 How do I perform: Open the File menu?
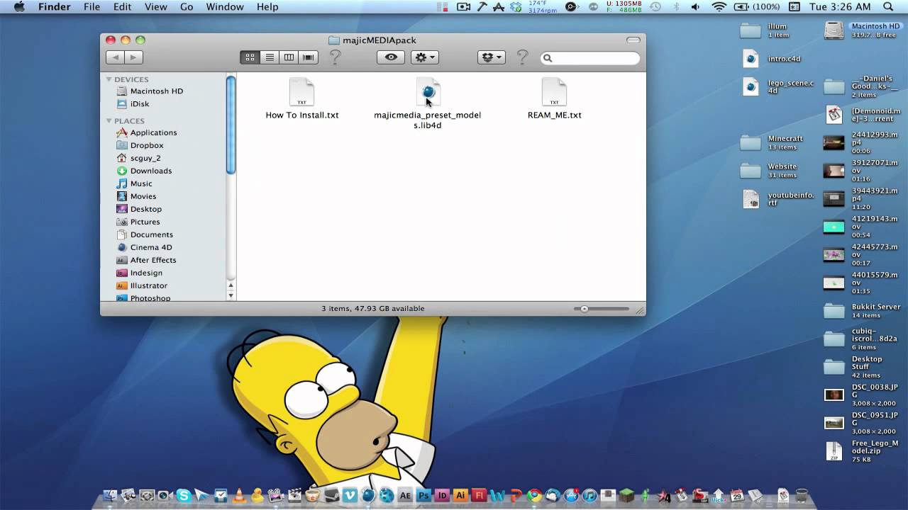pyautogui.click(x=92, y=7)
